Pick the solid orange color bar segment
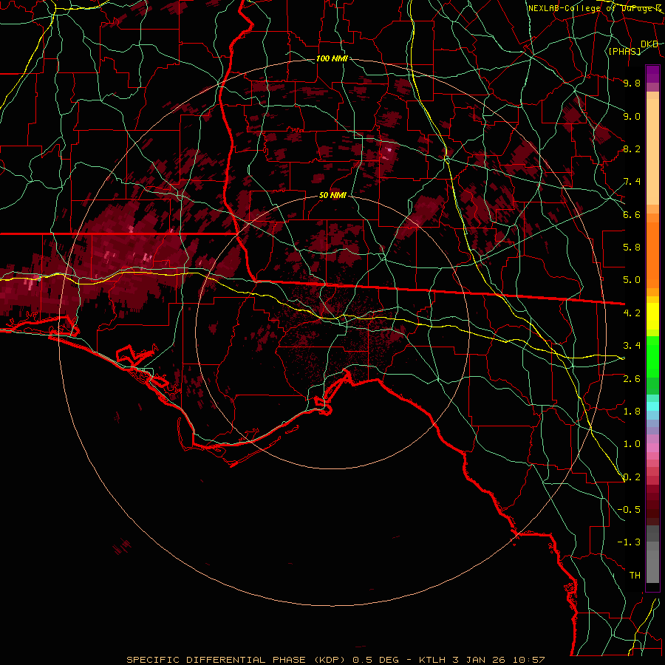The width and height of the screenshot is (665, 665). pyautogui.click(x=652, y=255)
